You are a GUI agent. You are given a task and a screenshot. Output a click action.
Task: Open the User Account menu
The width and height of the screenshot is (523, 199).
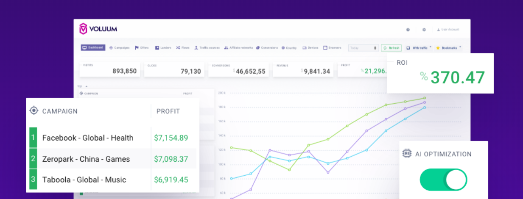[448, 30]
